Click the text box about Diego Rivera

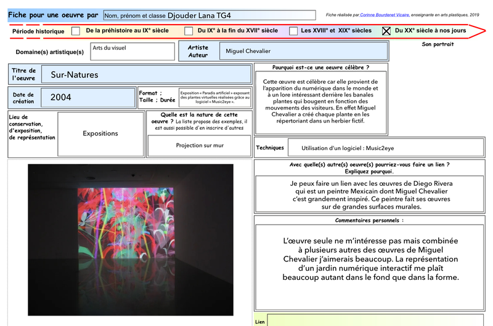click(x=371, y=195)
